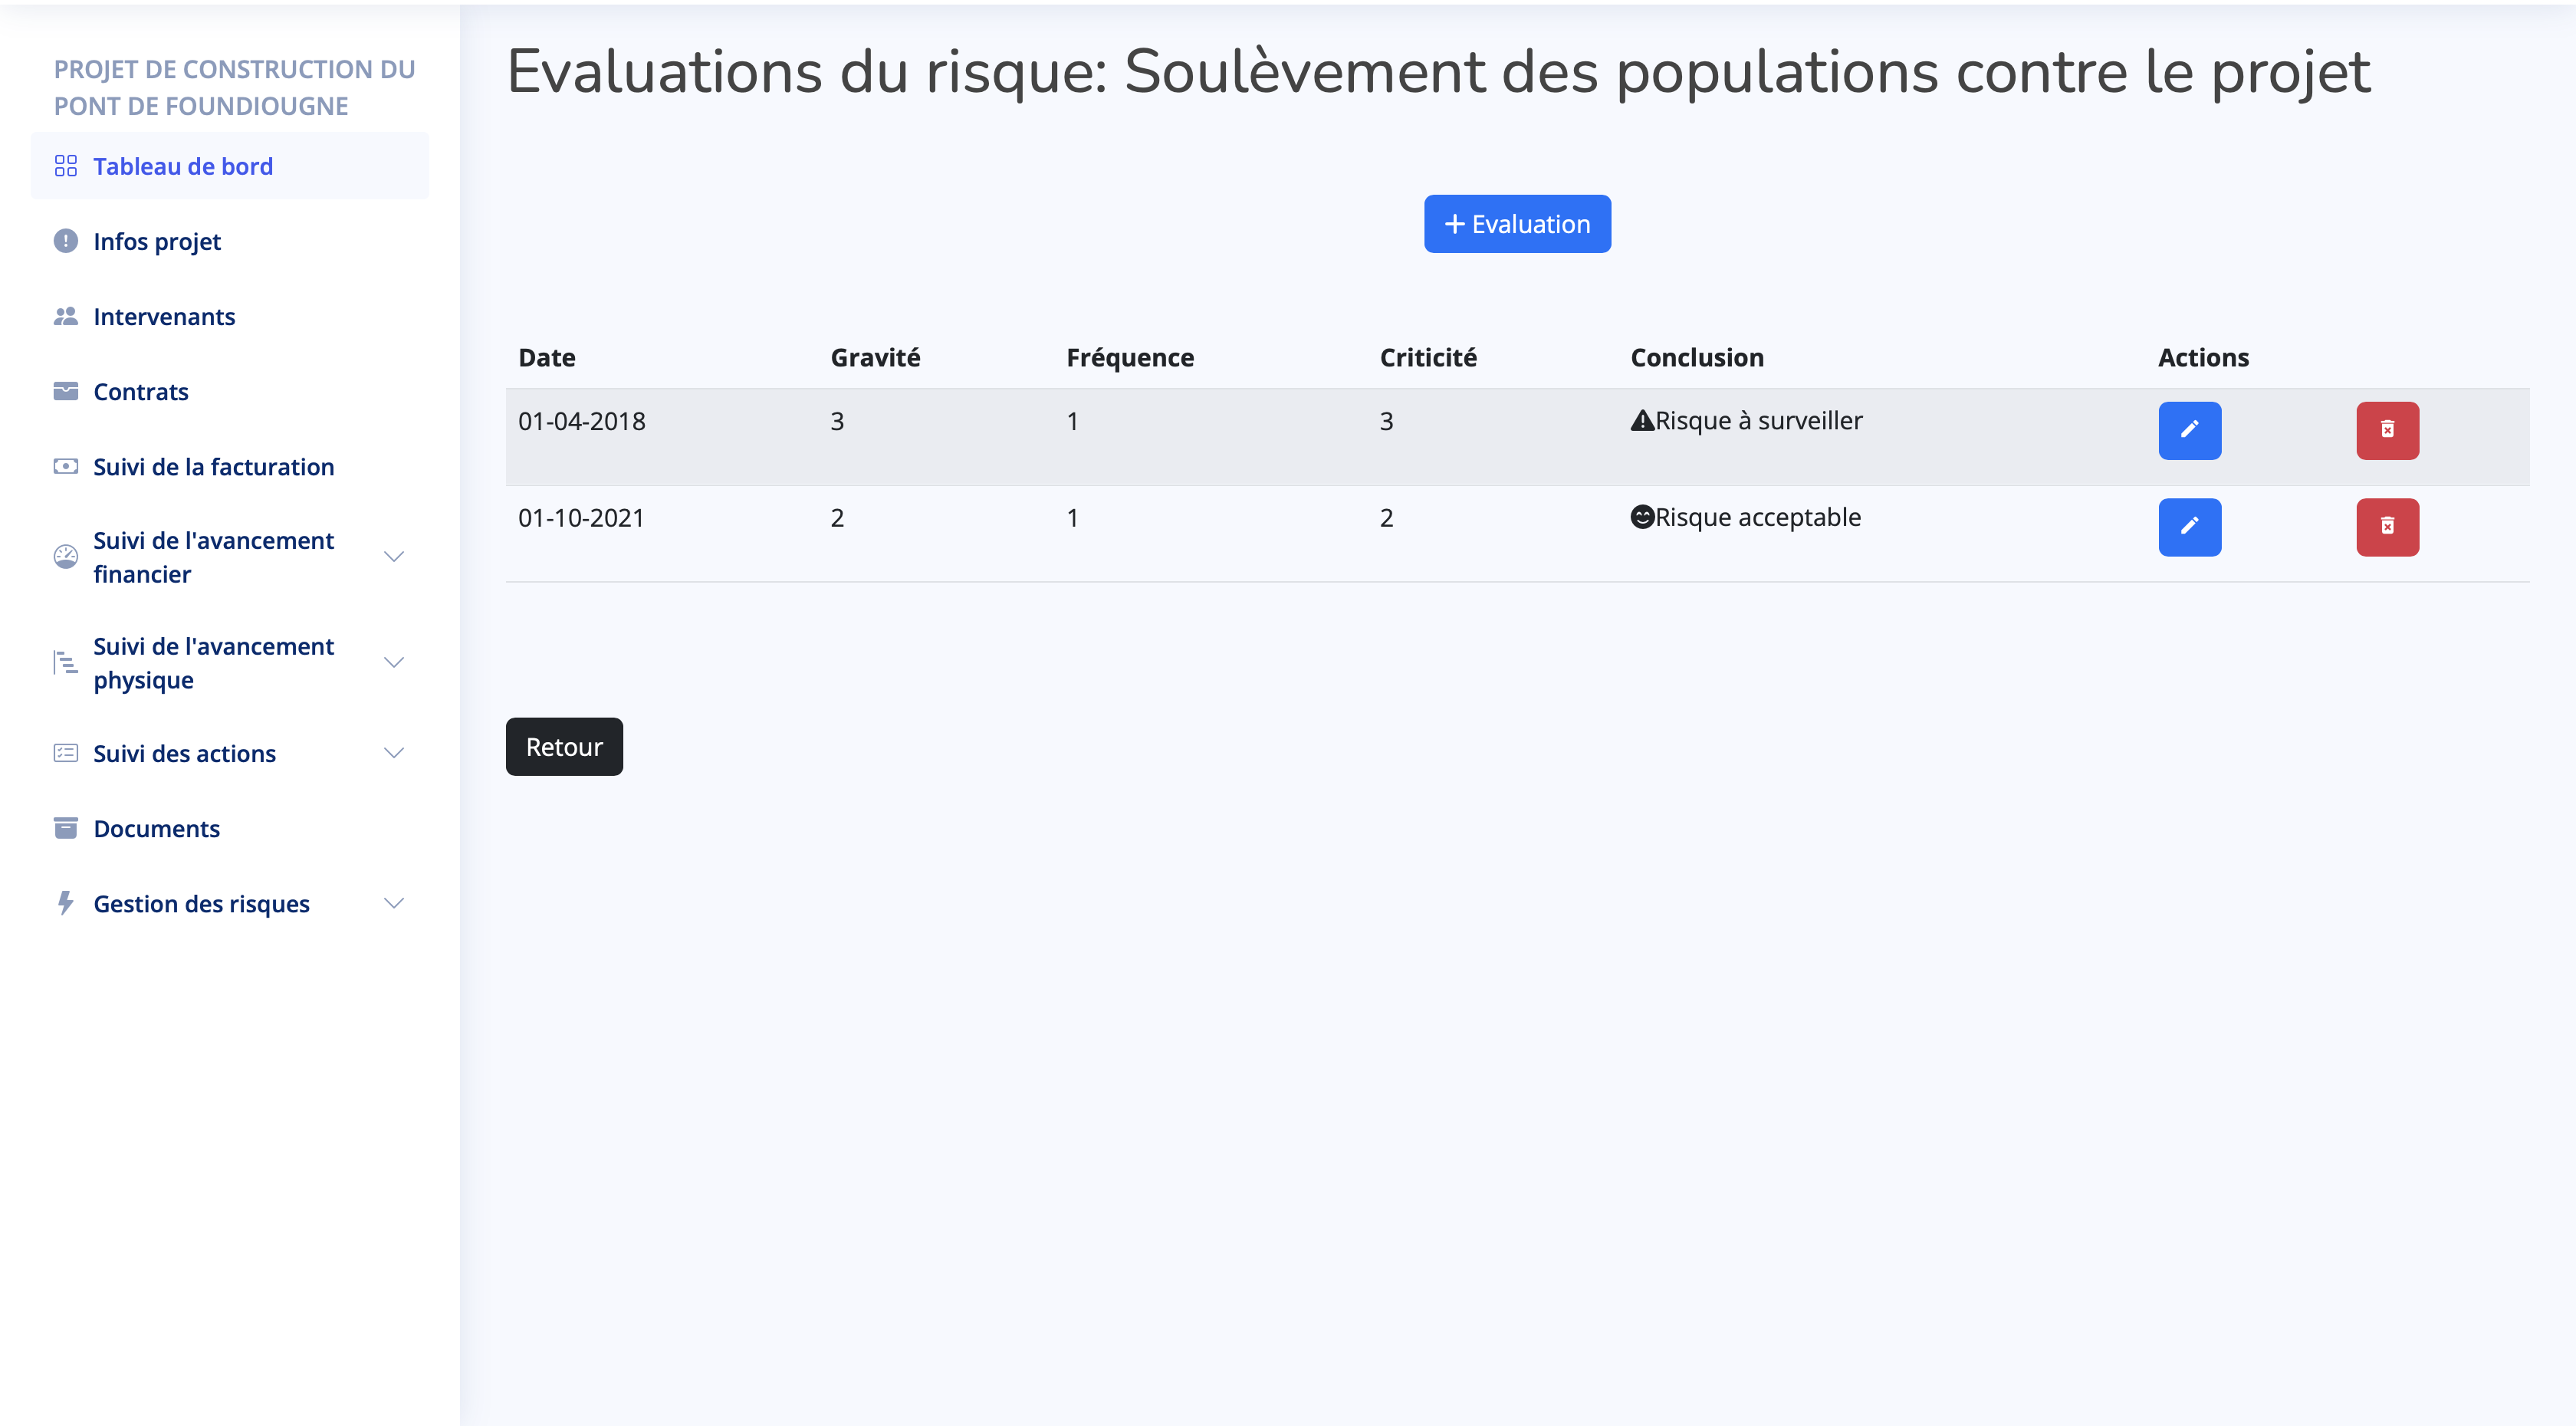Open the Infos projet menu entry
Viewport: 2576px width, 1426px height.
pos(157,241)
